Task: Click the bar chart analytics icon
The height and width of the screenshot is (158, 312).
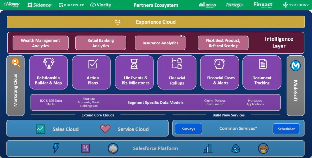Action: (208, 148)
